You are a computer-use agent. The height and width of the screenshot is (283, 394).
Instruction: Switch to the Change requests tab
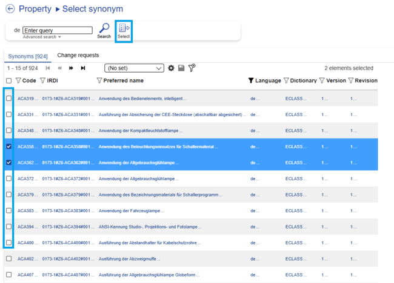(78, 55)
